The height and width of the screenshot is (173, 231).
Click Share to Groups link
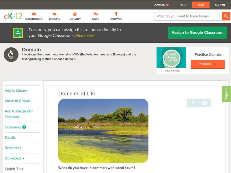point(18,101)
